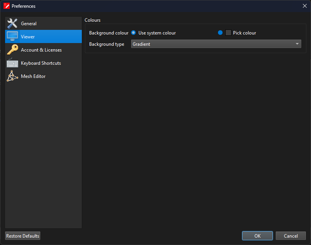Image resolution: width=311 pixels, height=245 pixels.
Task: Show the Mesh Editor preferences
Action: [x=43, y=76]
